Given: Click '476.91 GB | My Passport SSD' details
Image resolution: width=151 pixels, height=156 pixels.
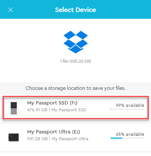Looking at the screenshot, I should click(57, 110).
